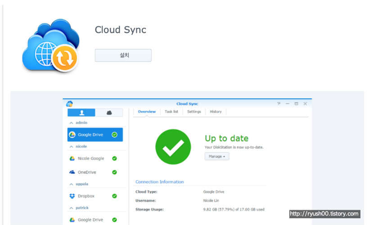369x225 pixels.
Task: Switch to the cloud view tab
Action: (x=109, y=112)
